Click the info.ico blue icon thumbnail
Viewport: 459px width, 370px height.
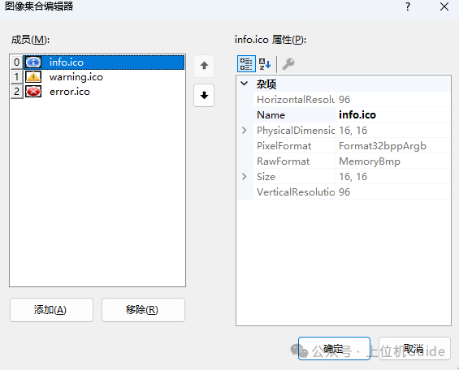pyautogui.click(x=33, y=62)
